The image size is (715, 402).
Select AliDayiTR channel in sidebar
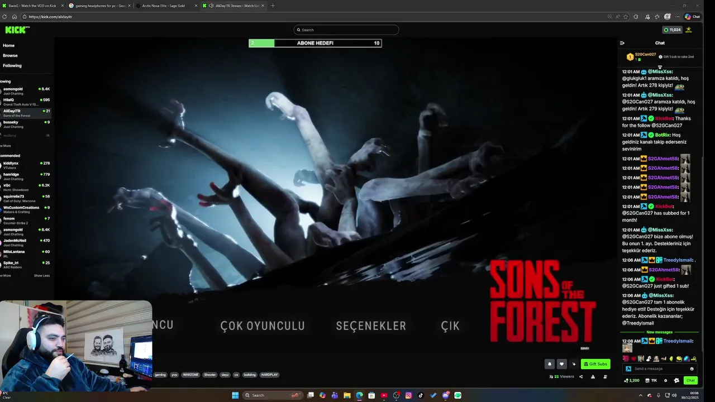(x=26, y=113)
